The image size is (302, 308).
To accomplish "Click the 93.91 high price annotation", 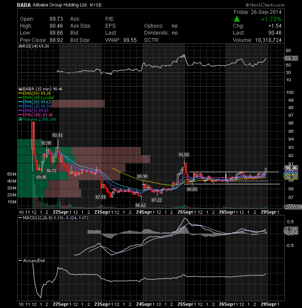I will (x=57, y=135).
